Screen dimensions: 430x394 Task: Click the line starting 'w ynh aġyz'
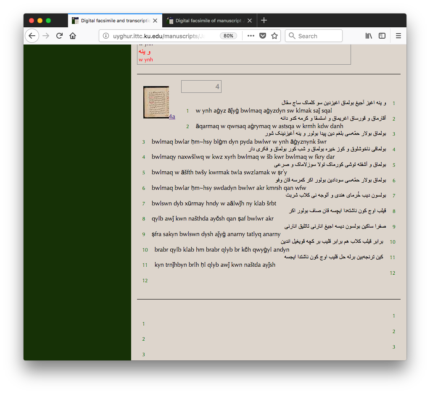[264, 111]
